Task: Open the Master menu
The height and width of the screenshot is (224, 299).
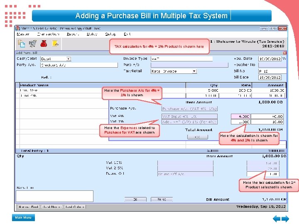Action: tap(23, 34)
